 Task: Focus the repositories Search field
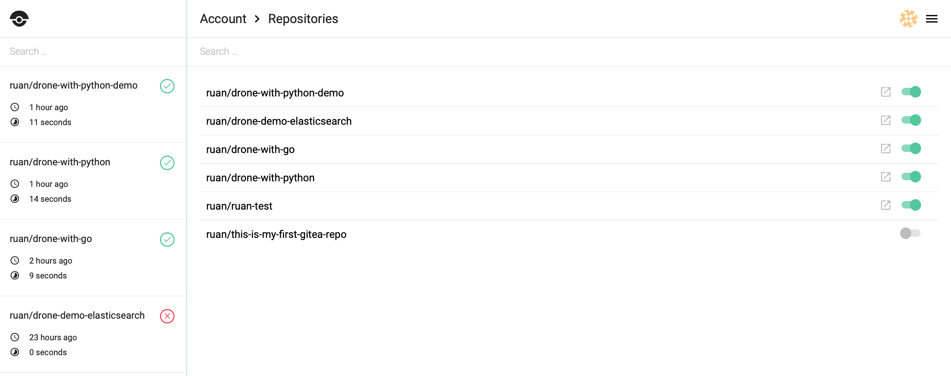point(569,52)
